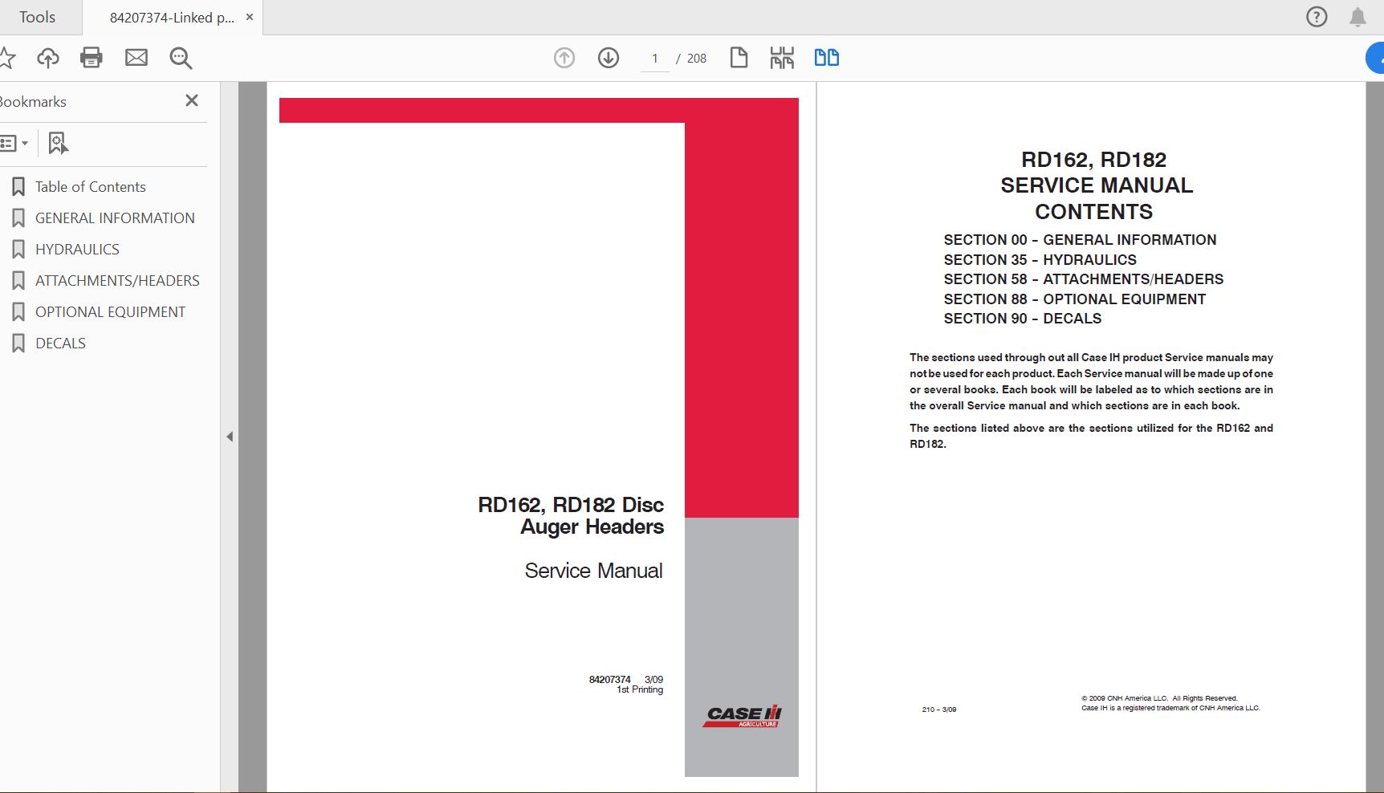
Task: Toggle two-page view icon
Action: pos(827,58)
